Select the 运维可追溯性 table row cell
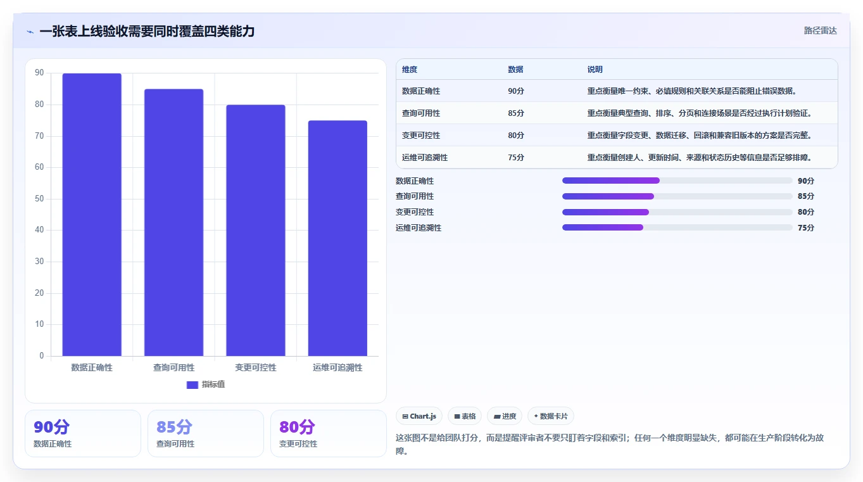This screenshot has width=863, height=482. [x=425, y=158]
